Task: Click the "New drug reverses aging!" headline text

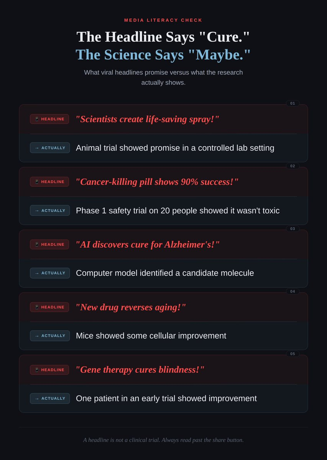Action: [x=130, y=307]
